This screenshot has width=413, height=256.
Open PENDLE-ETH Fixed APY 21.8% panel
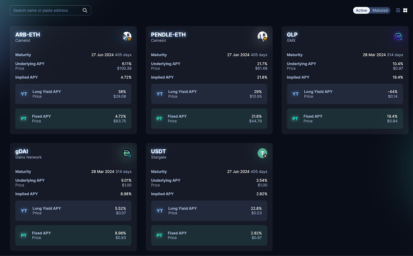[209, 119]
